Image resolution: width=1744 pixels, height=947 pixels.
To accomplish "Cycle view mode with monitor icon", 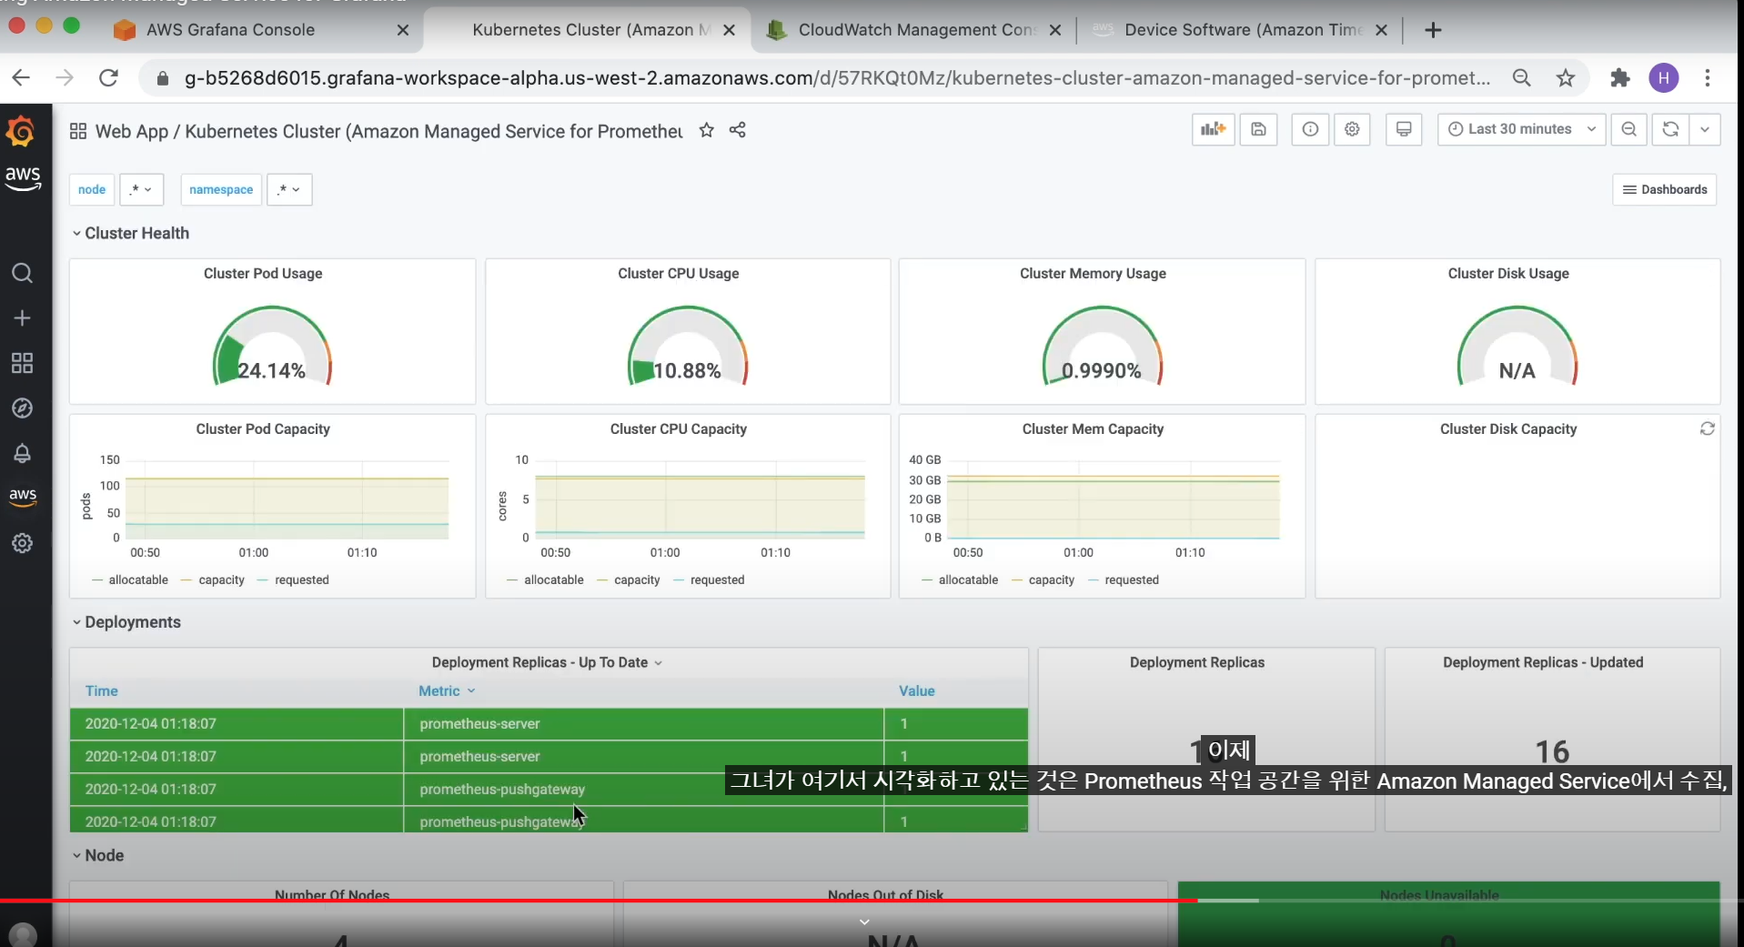I will click(1404, 129).
